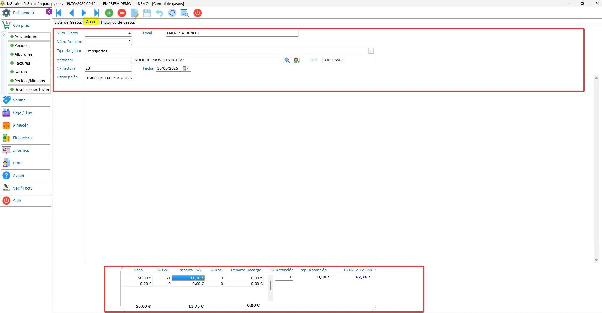Go to the first expense record
This screenshot has height=313, width=602.
(x=59, y=13)
